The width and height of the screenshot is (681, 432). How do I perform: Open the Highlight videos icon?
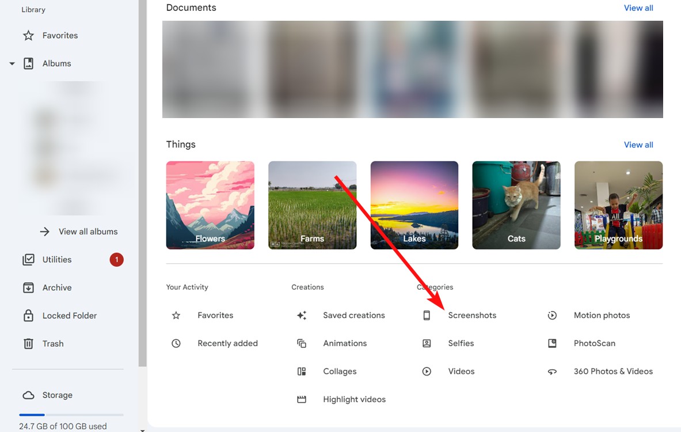coord(301,399)
